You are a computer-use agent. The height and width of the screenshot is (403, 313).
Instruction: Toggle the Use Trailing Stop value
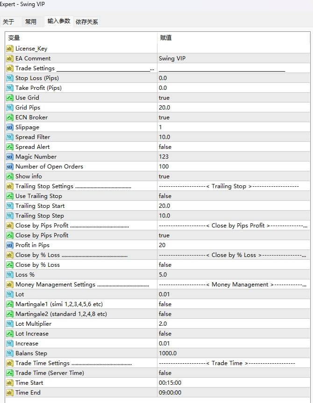click(165, 196)
